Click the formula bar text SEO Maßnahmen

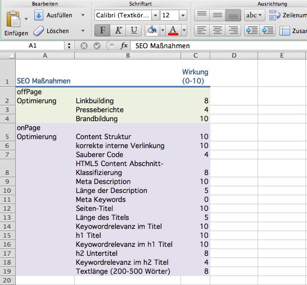pos(162,45)
